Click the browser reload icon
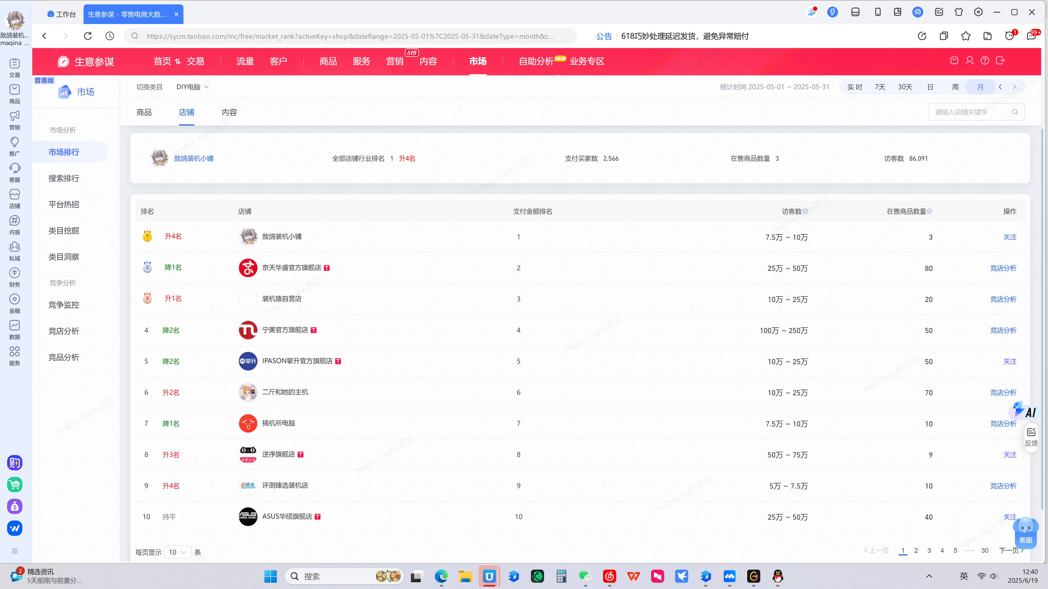Screen dimensions: 1048x589 [x=88, y=36]
